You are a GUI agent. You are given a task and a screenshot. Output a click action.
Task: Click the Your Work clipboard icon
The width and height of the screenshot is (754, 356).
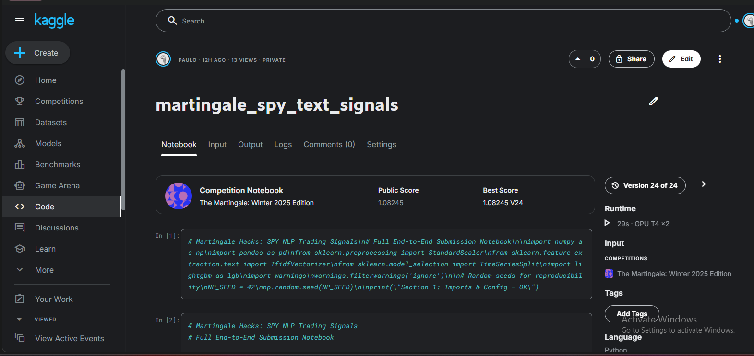tap(20, 299)
